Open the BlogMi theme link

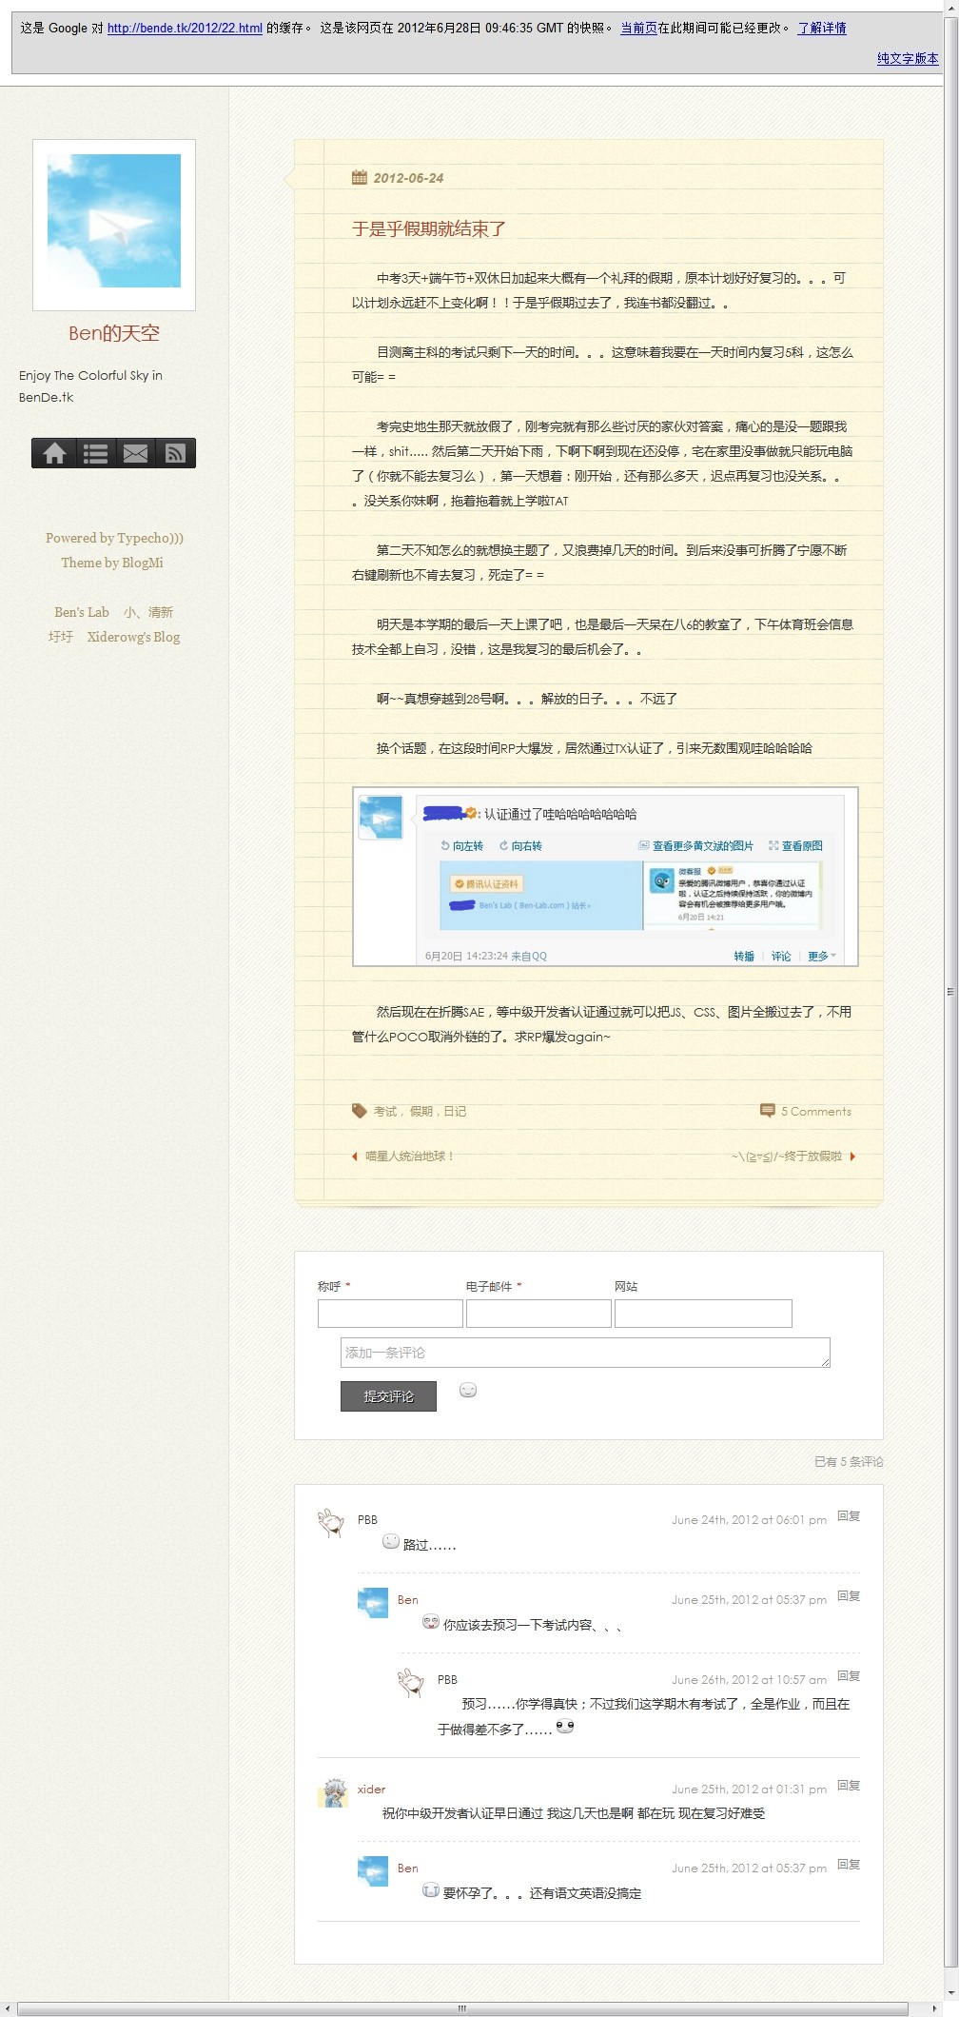click(x=143, y=563)
